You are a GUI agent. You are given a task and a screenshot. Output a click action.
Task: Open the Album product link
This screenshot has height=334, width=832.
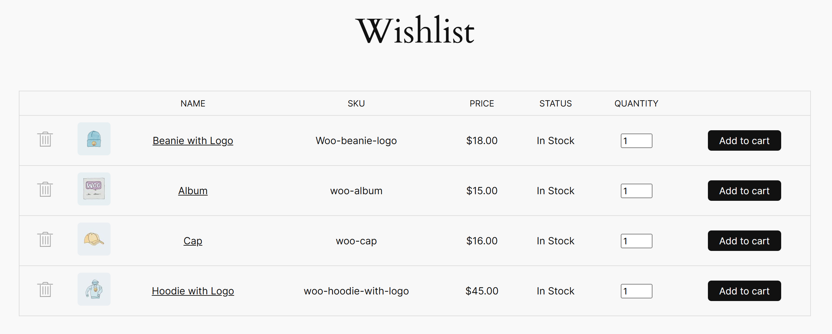(x=193, y=191)
